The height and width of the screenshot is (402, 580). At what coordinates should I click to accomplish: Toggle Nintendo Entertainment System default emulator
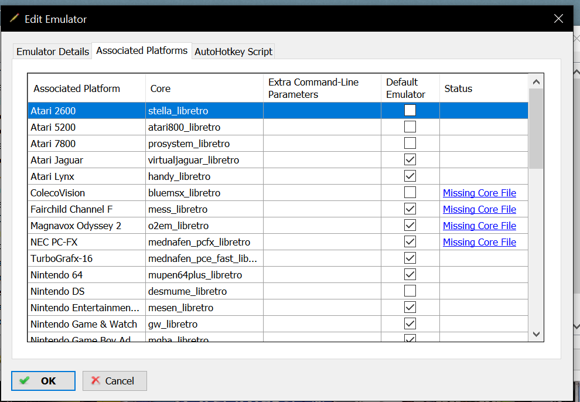click(x=410, y=307)
